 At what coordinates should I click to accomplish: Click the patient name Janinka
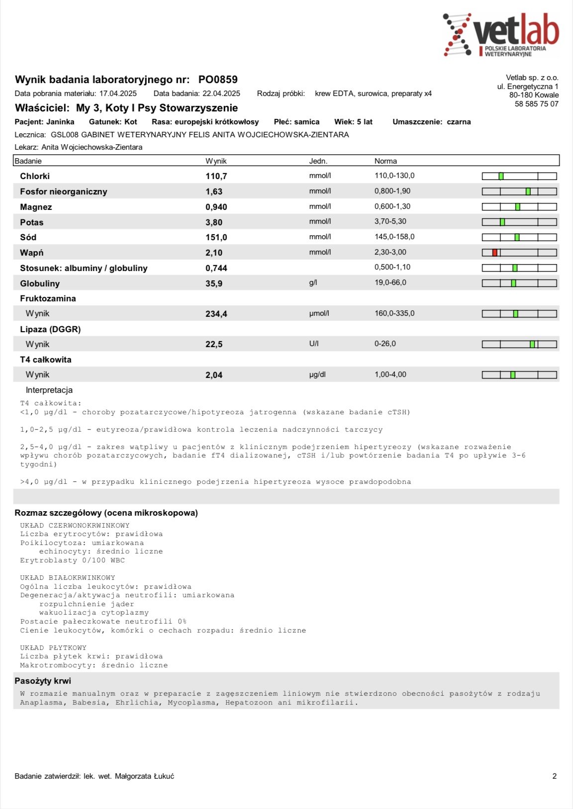61,122
